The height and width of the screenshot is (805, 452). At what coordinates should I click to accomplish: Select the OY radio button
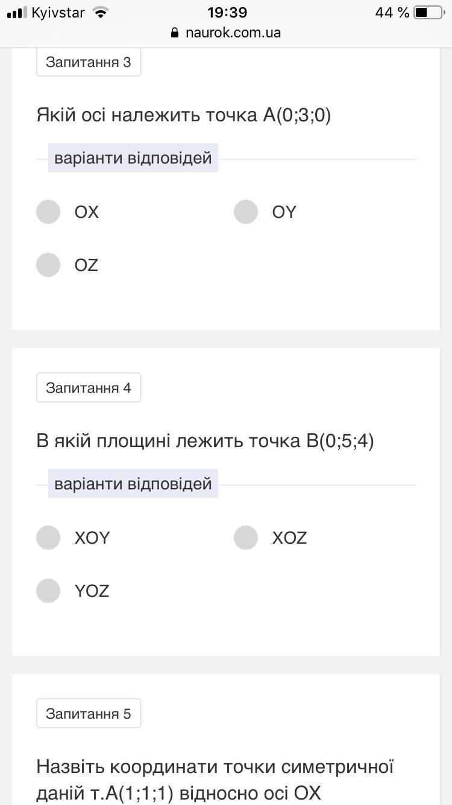coord(246,212)
